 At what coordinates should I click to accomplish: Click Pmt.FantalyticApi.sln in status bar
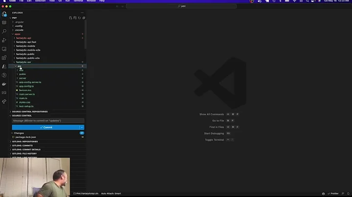pos(86,194)
